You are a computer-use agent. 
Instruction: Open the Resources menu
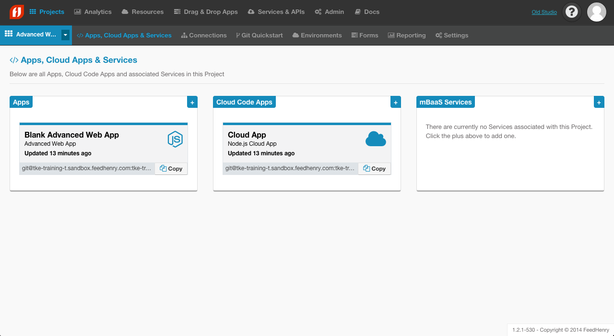pos(142,12)
